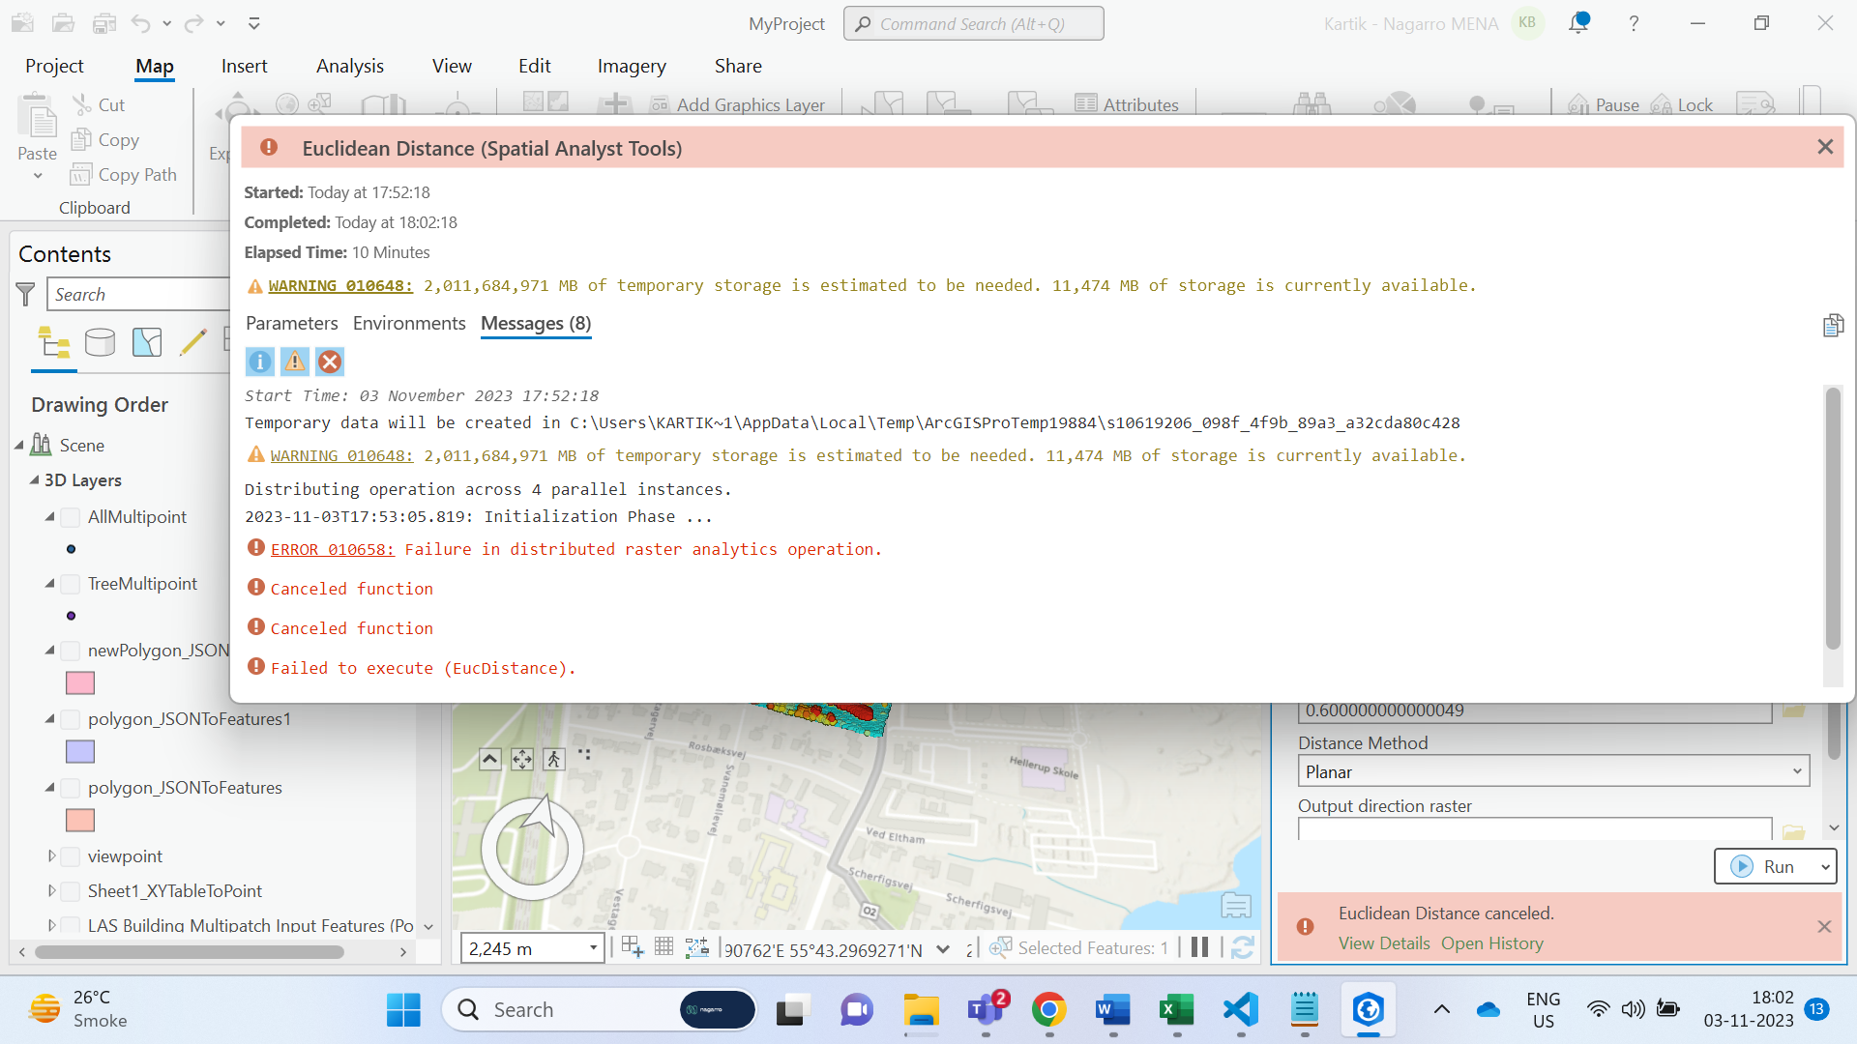Click the copy messages icon in the dialog
Viewport: 1857px width, 1044px height.
click(1832, 326)
